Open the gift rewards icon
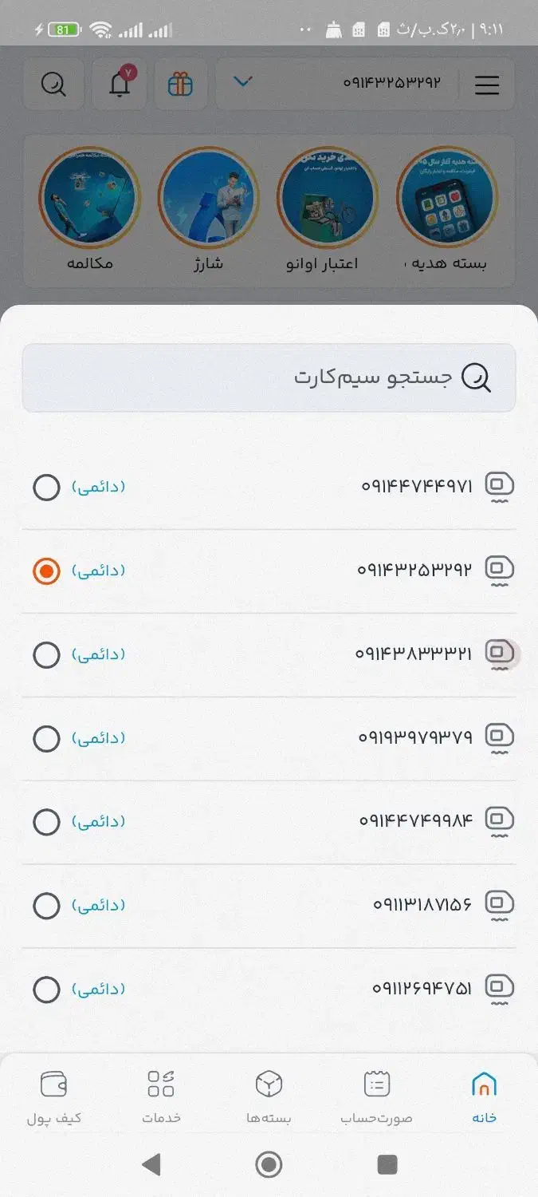This screenshot has width=538, height=1197. tap(180, 84)
